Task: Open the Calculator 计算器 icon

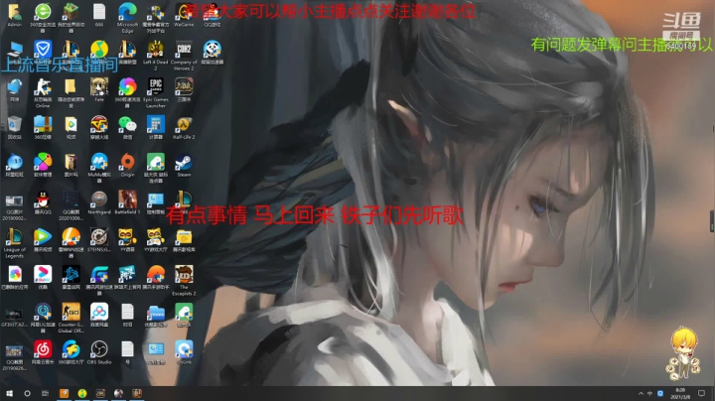Action: (x=156, y=124)
